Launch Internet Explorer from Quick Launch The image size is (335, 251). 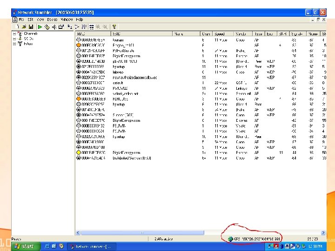[47, 246]
